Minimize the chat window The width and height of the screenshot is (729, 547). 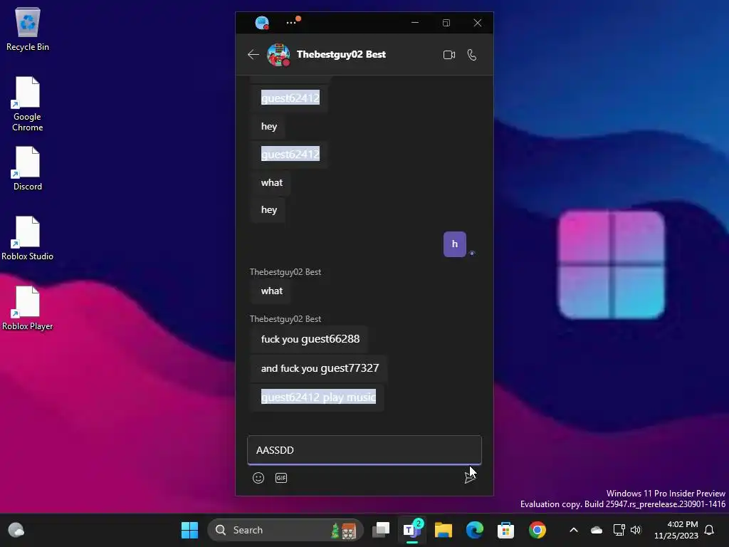click(415, 22)
